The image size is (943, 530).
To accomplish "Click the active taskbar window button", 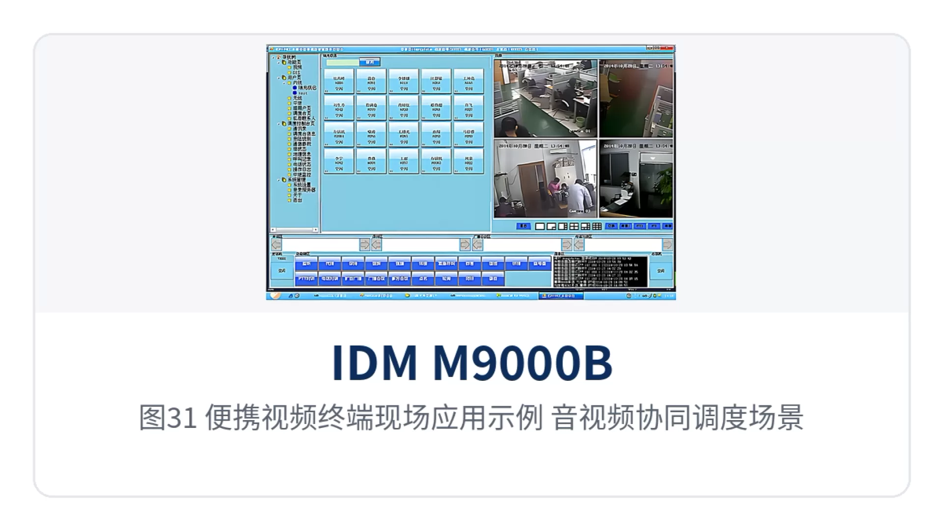I will click(x=561, y=296).
